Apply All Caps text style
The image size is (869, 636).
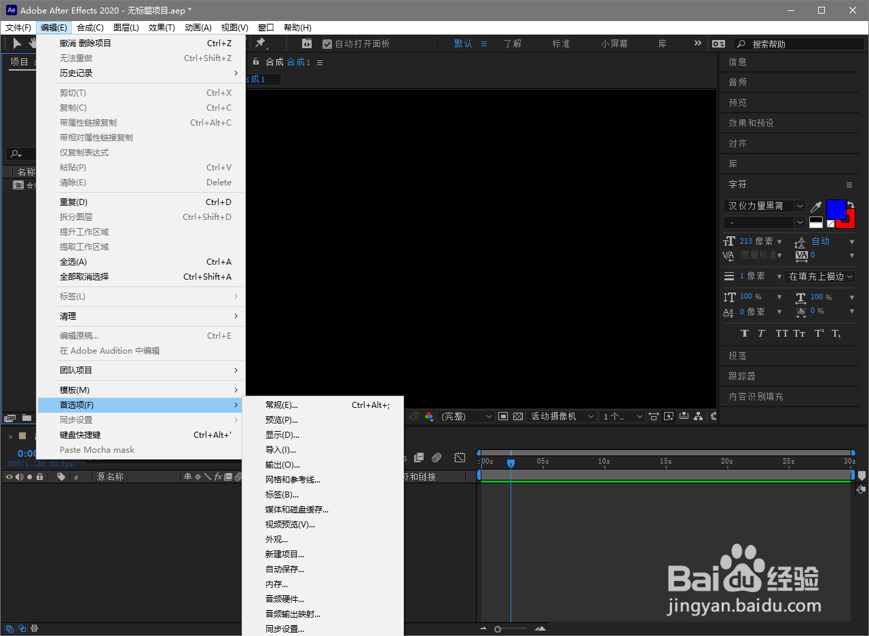tap(782, 333)
